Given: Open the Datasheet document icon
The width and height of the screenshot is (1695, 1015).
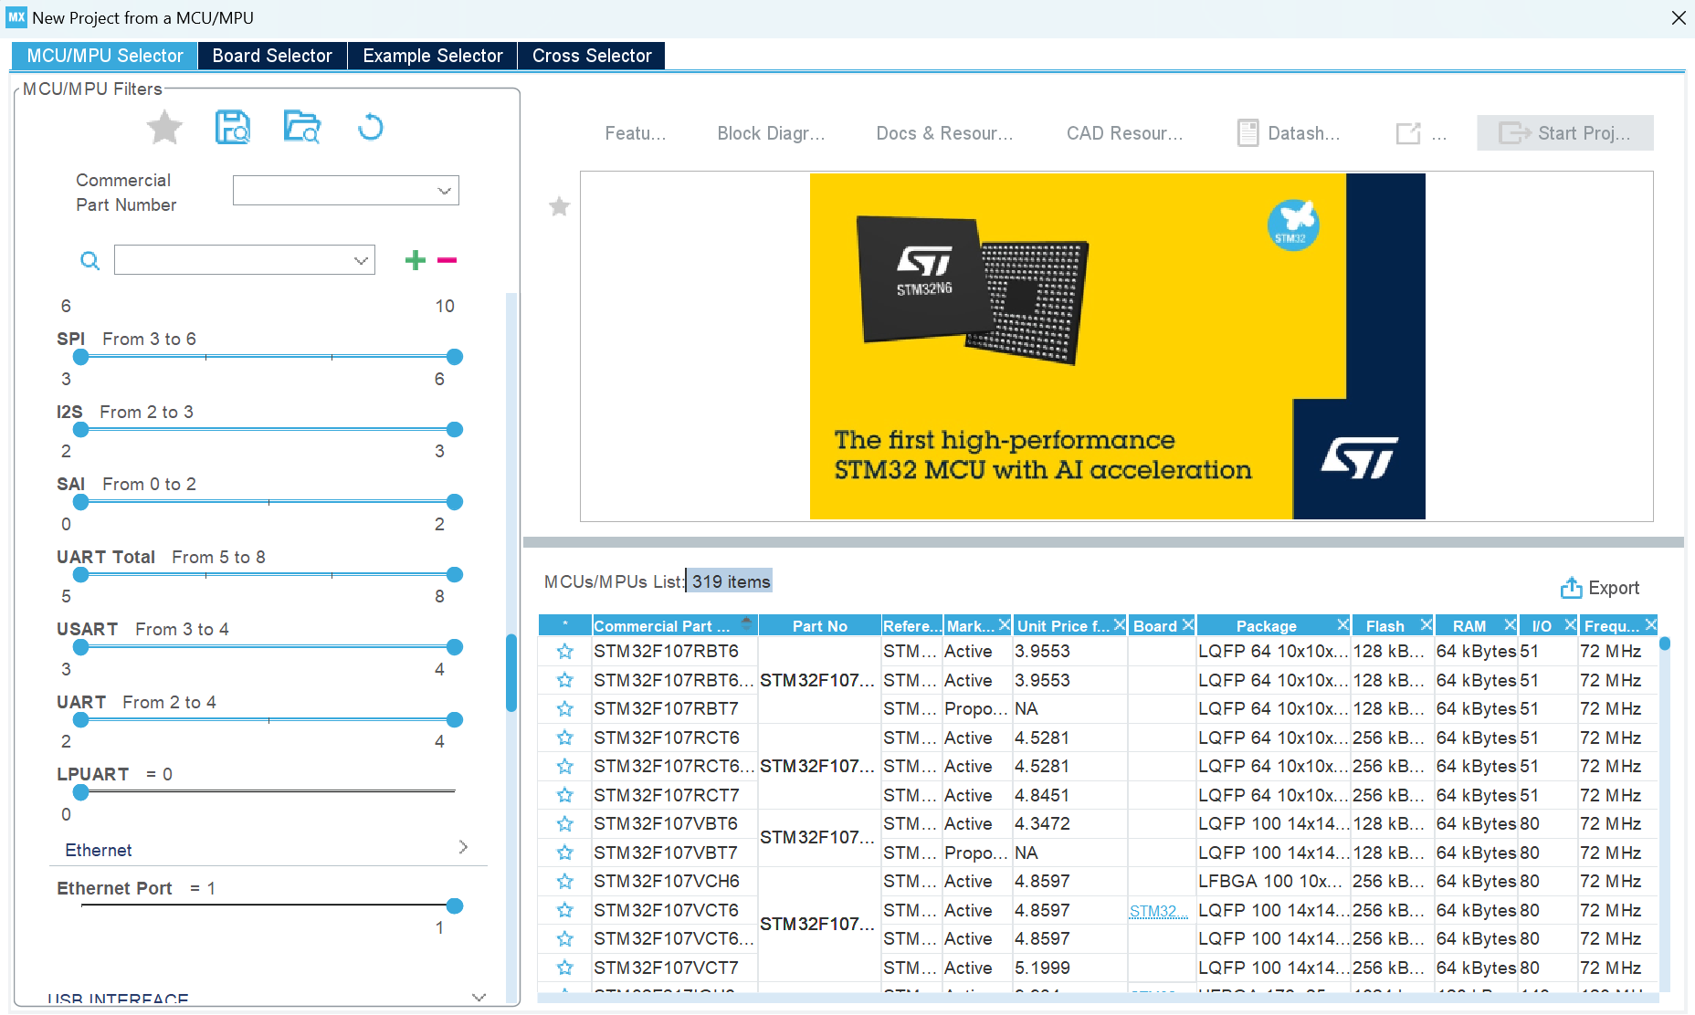Looking at the screenshot, I should (1248, 132).
